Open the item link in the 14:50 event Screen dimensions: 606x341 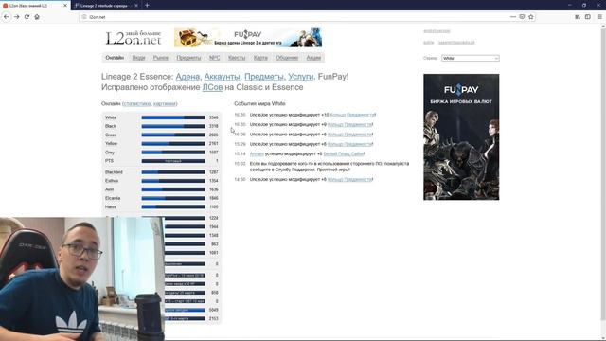pyautogui.click(x=349, y=179)
